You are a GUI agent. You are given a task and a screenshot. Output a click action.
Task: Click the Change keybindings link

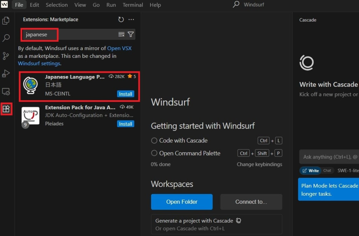(259, 164)
